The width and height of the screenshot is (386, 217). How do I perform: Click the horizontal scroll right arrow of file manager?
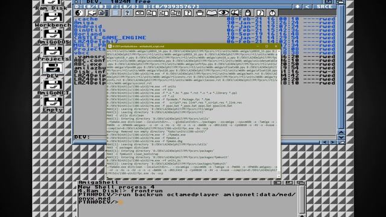coord(332,142)
